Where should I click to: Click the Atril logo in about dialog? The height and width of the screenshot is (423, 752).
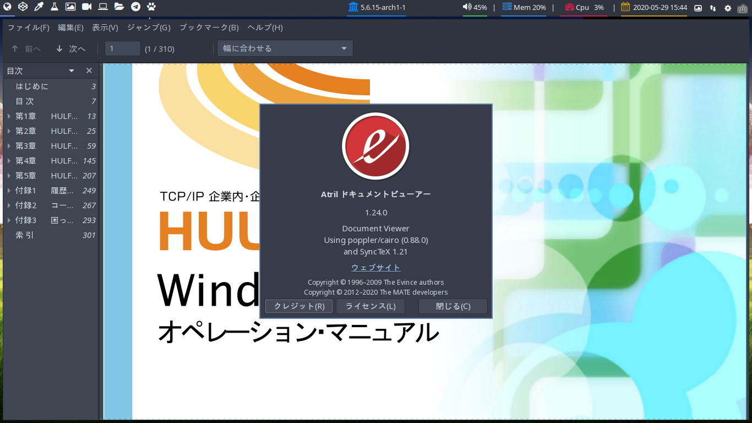point(375,146)
